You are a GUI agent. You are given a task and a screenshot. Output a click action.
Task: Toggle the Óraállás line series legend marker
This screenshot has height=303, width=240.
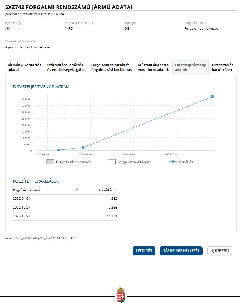(172, 162)
